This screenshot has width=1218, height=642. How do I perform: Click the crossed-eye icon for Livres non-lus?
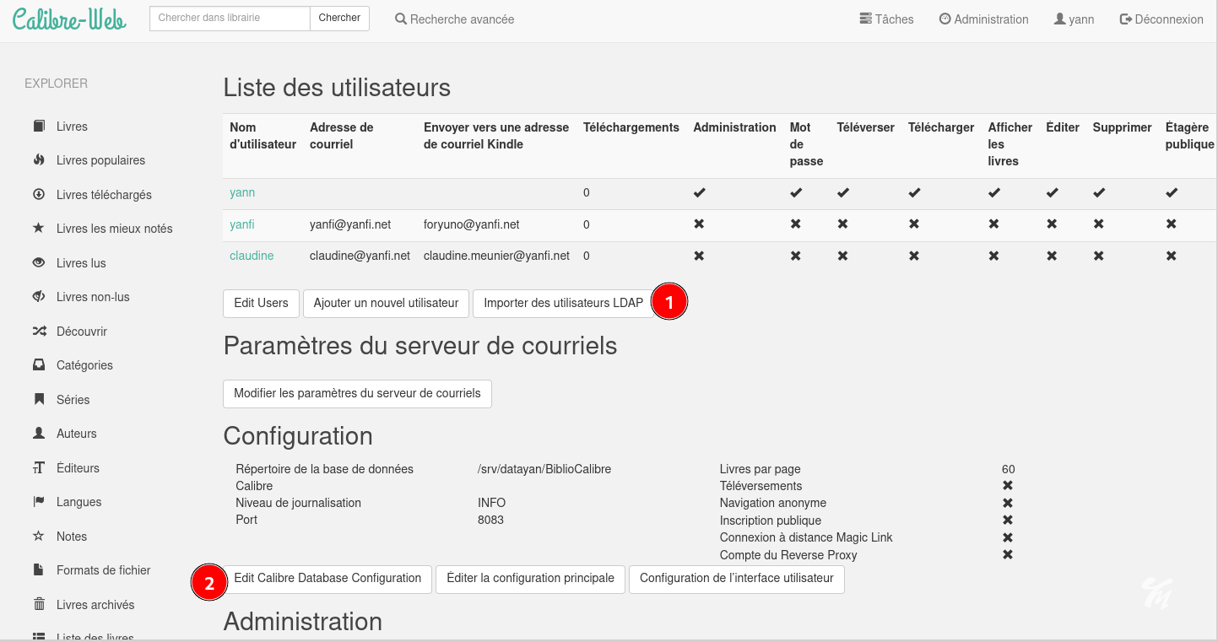click(x=39, y=297)
